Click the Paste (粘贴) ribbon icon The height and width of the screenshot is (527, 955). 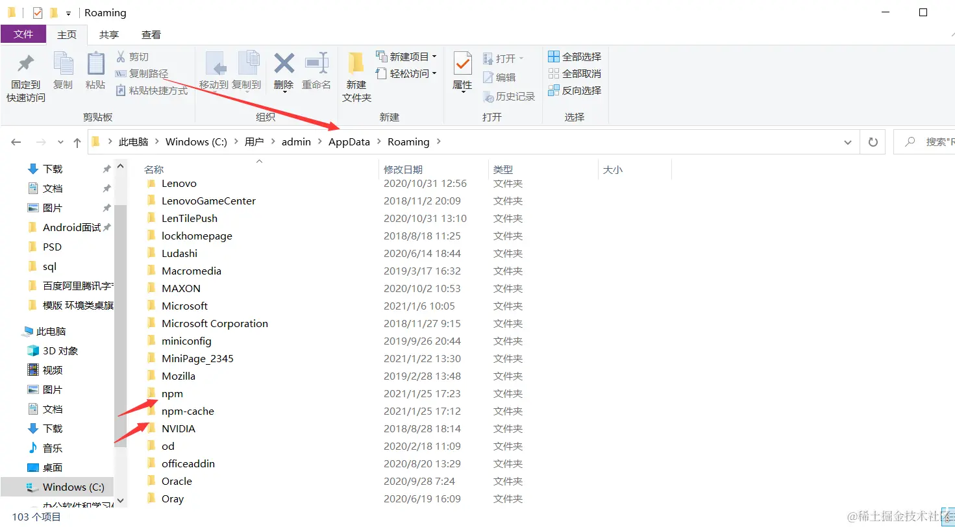[x=95, y=63]
